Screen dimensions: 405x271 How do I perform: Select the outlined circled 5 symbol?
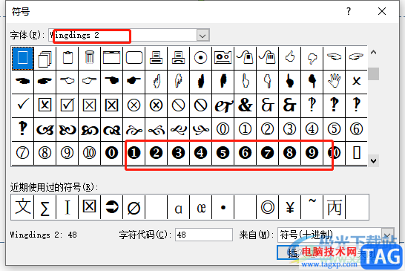point(335,129)
